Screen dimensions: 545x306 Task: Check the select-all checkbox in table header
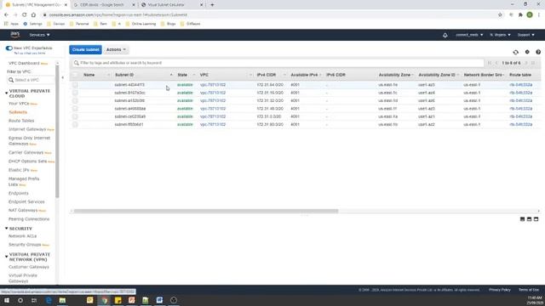coord(75,75)
